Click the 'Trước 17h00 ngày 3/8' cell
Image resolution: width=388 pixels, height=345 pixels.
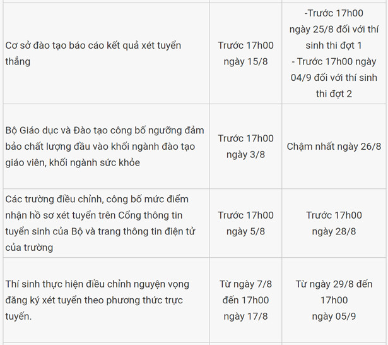245,146
